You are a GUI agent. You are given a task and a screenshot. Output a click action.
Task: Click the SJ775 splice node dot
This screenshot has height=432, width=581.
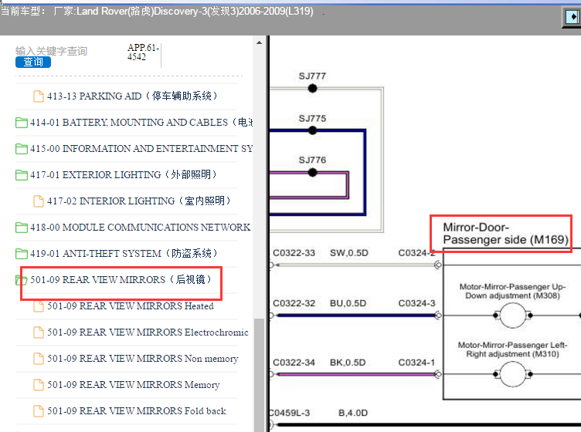(313, 130)
